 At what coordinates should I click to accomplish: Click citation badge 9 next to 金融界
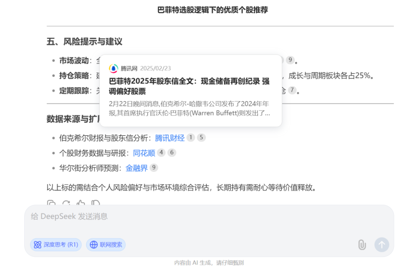[154, 168]
